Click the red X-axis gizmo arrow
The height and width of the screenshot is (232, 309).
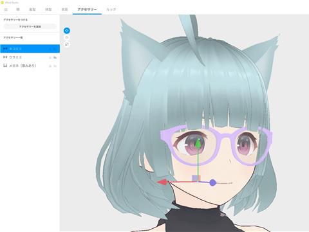click(162, 183)
